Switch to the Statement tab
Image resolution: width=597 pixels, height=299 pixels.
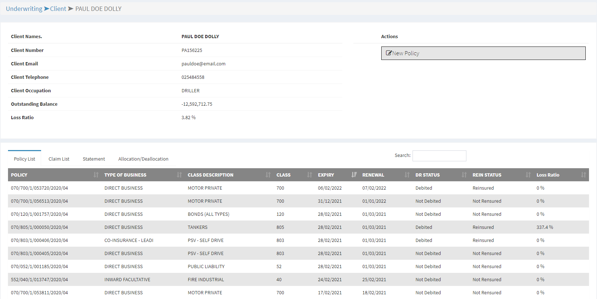click(x=94, y=159)
